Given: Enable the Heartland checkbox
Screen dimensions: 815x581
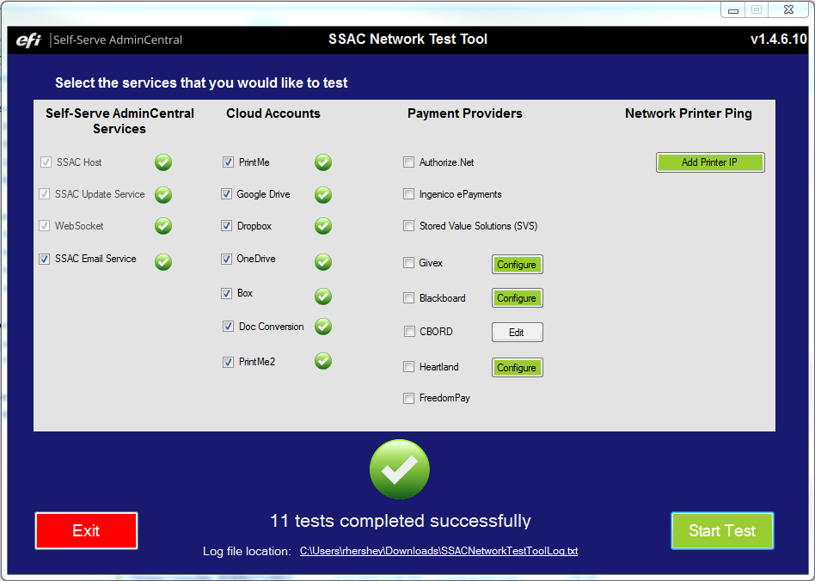Looking at the screenshot, I should pos(409,367).
